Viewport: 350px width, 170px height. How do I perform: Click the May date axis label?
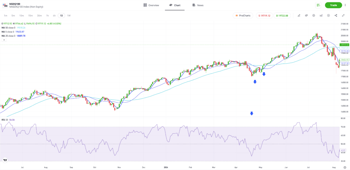260,167
